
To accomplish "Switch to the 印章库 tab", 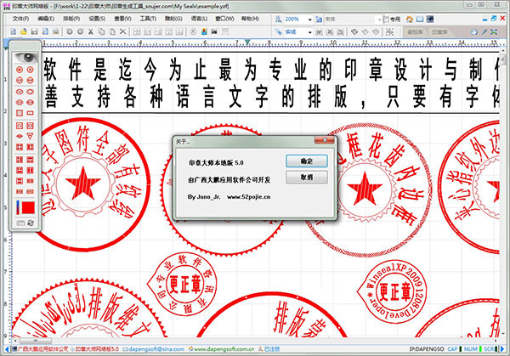I will tap(439, 31).
